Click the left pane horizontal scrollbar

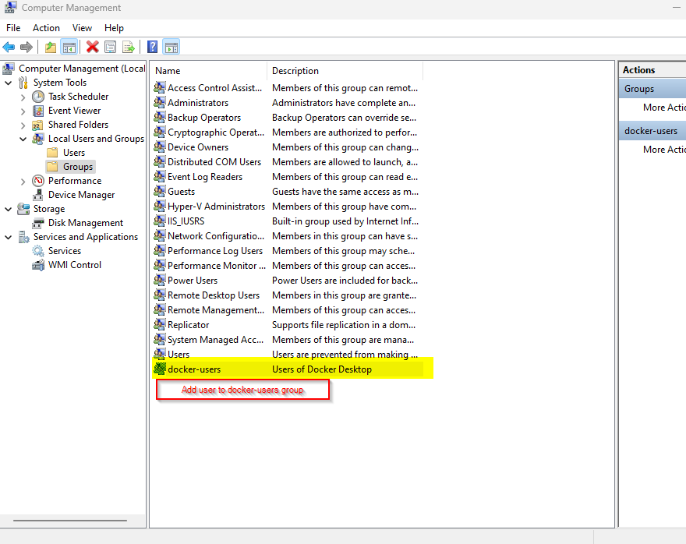point(70,520)
